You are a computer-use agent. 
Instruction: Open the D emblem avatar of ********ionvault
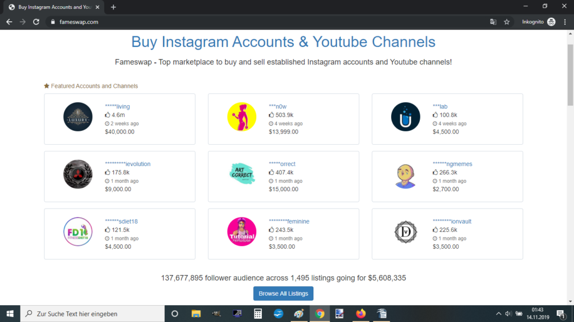(405, 231)
